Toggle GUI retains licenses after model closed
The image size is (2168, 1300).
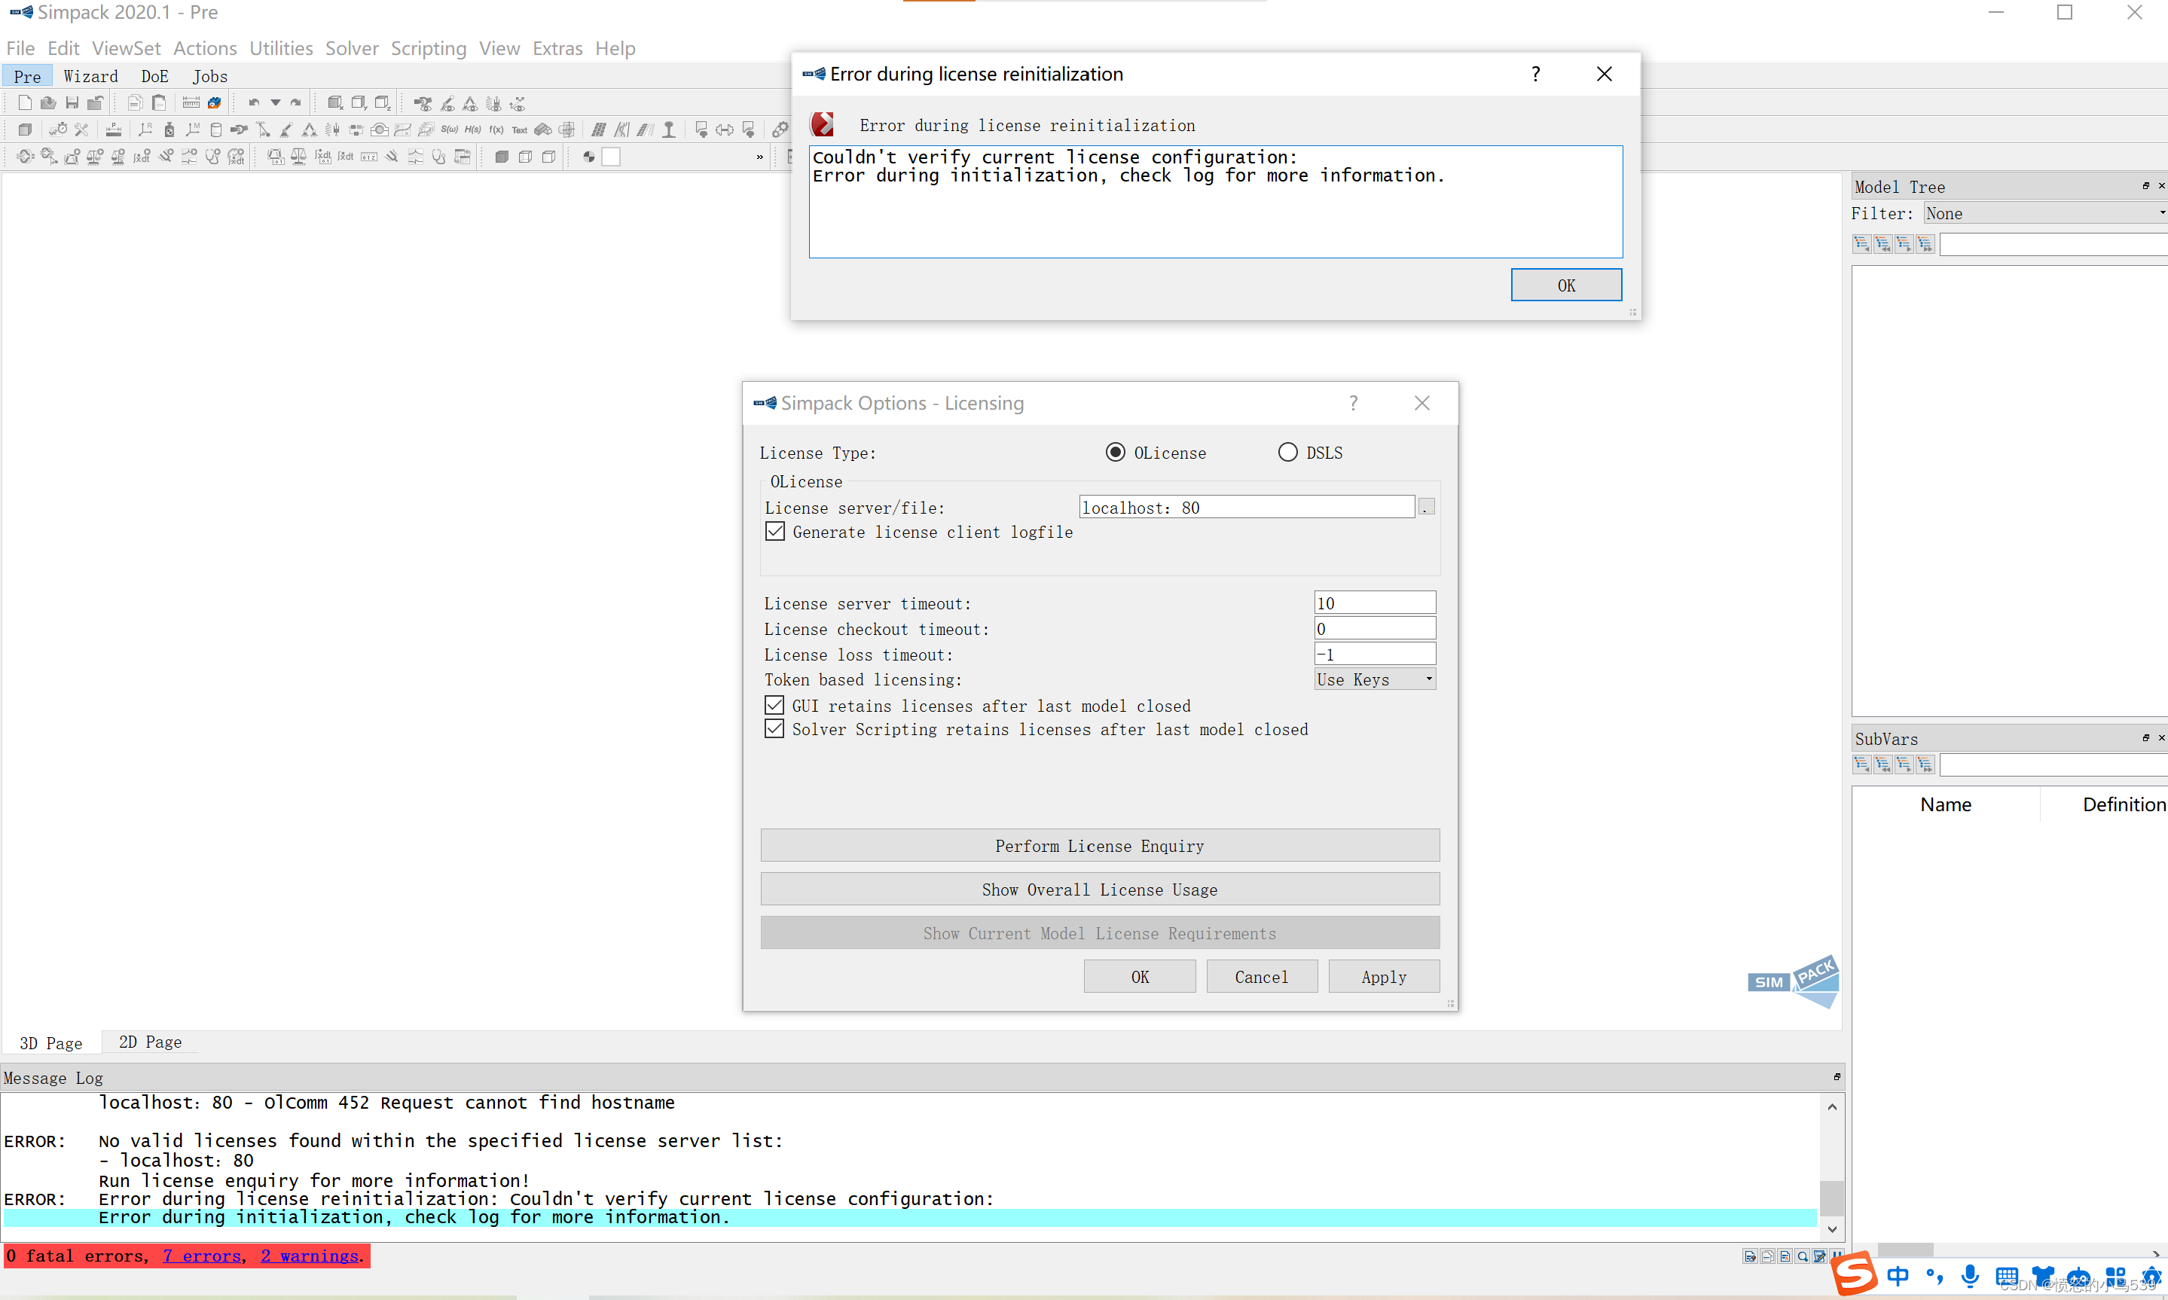point(774,705)
